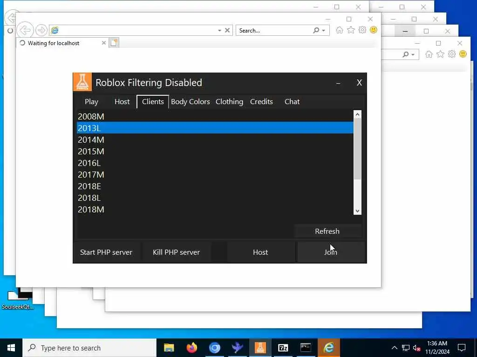Image resolution: width=477 pixels, height=357 pixels.
Task: Select the 2008M client
Action: click(x=215, y=117)
